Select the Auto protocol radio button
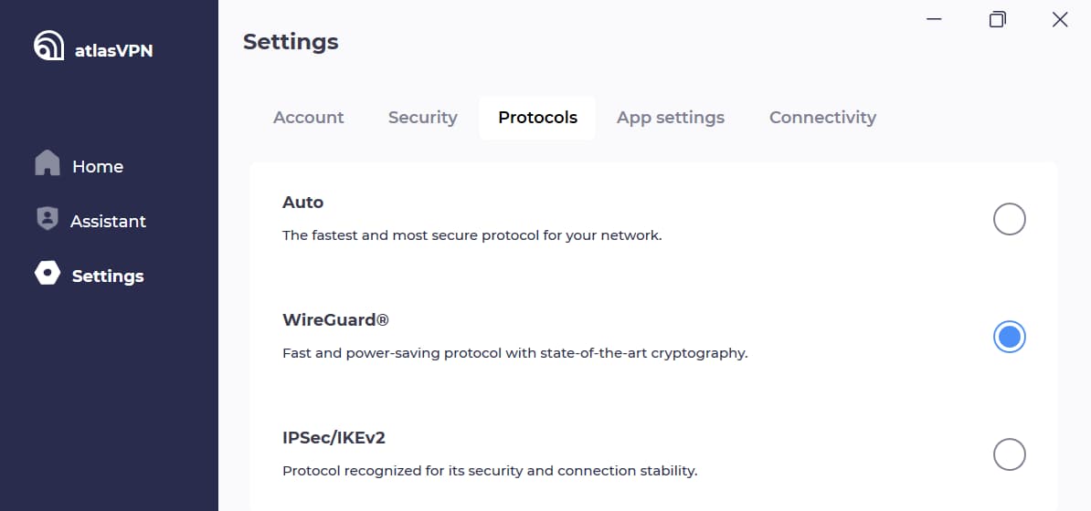 pos(1010,219)
